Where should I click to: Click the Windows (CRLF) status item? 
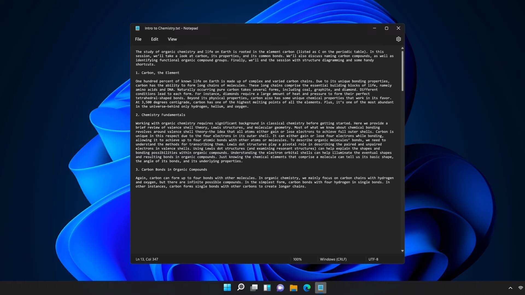(333, 259)
